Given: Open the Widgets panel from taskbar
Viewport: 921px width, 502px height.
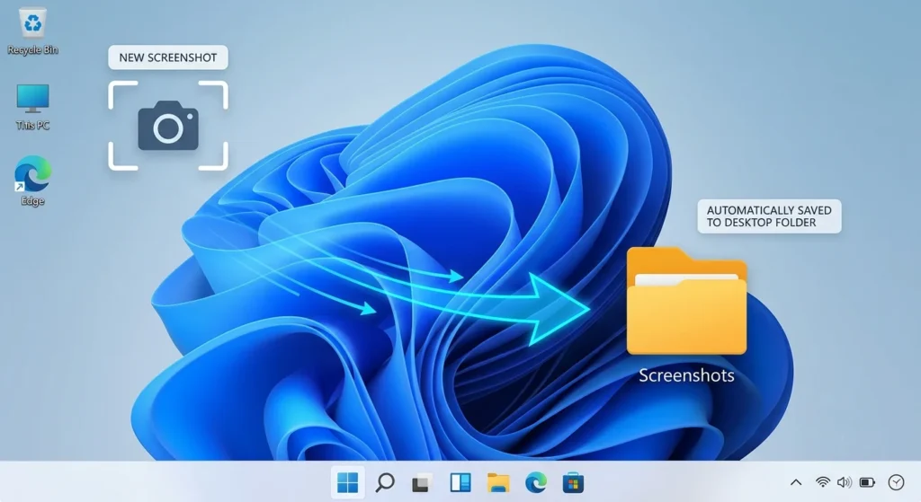Looking at the screenshot, I should tap(460, 482).
